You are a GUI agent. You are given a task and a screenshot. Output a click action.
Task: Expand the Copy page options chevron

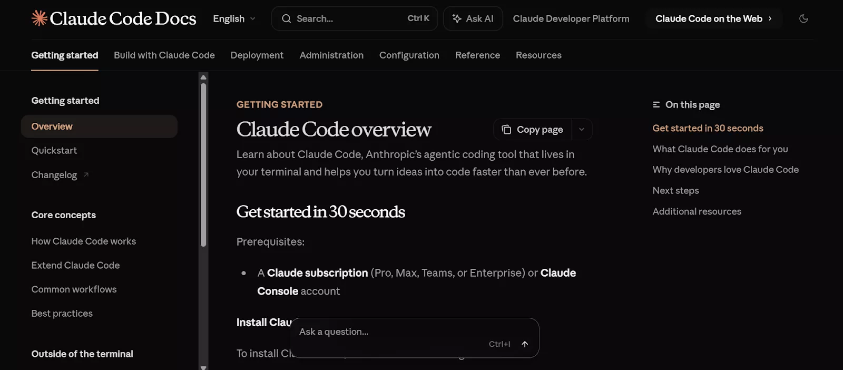[581, 129]
